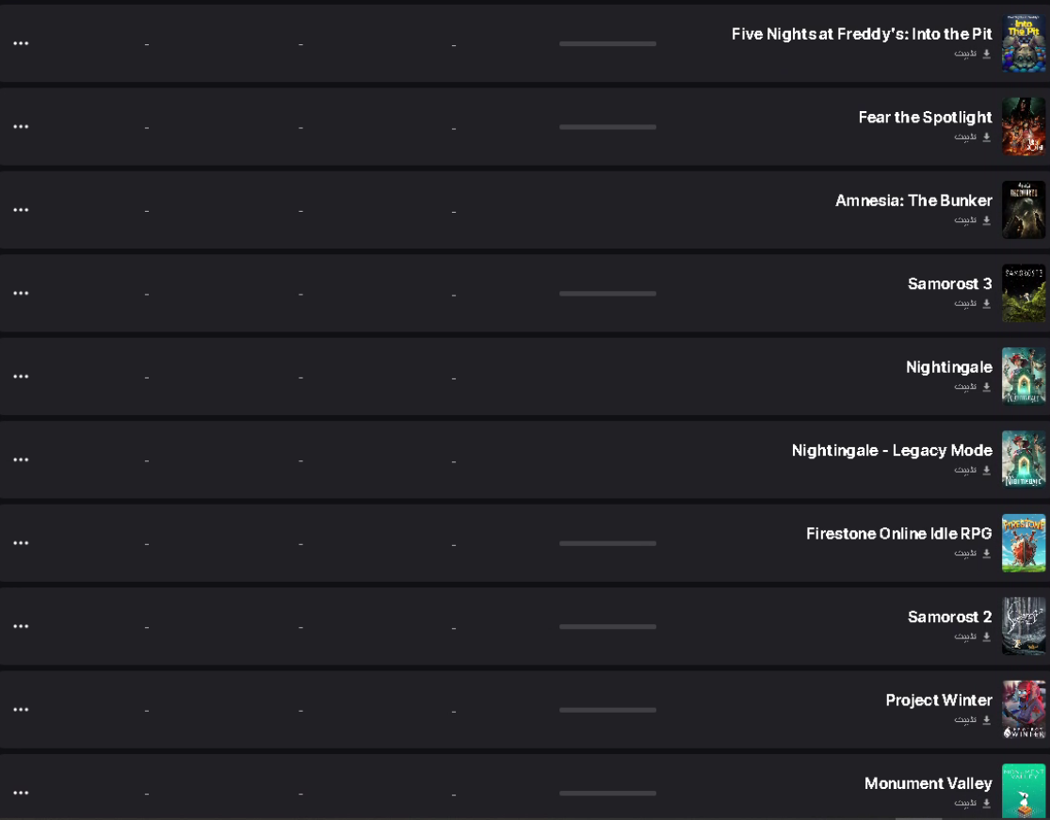Expand the three-dot options for Project Winter
This screenshot has height=820, width=1050.
21,710
